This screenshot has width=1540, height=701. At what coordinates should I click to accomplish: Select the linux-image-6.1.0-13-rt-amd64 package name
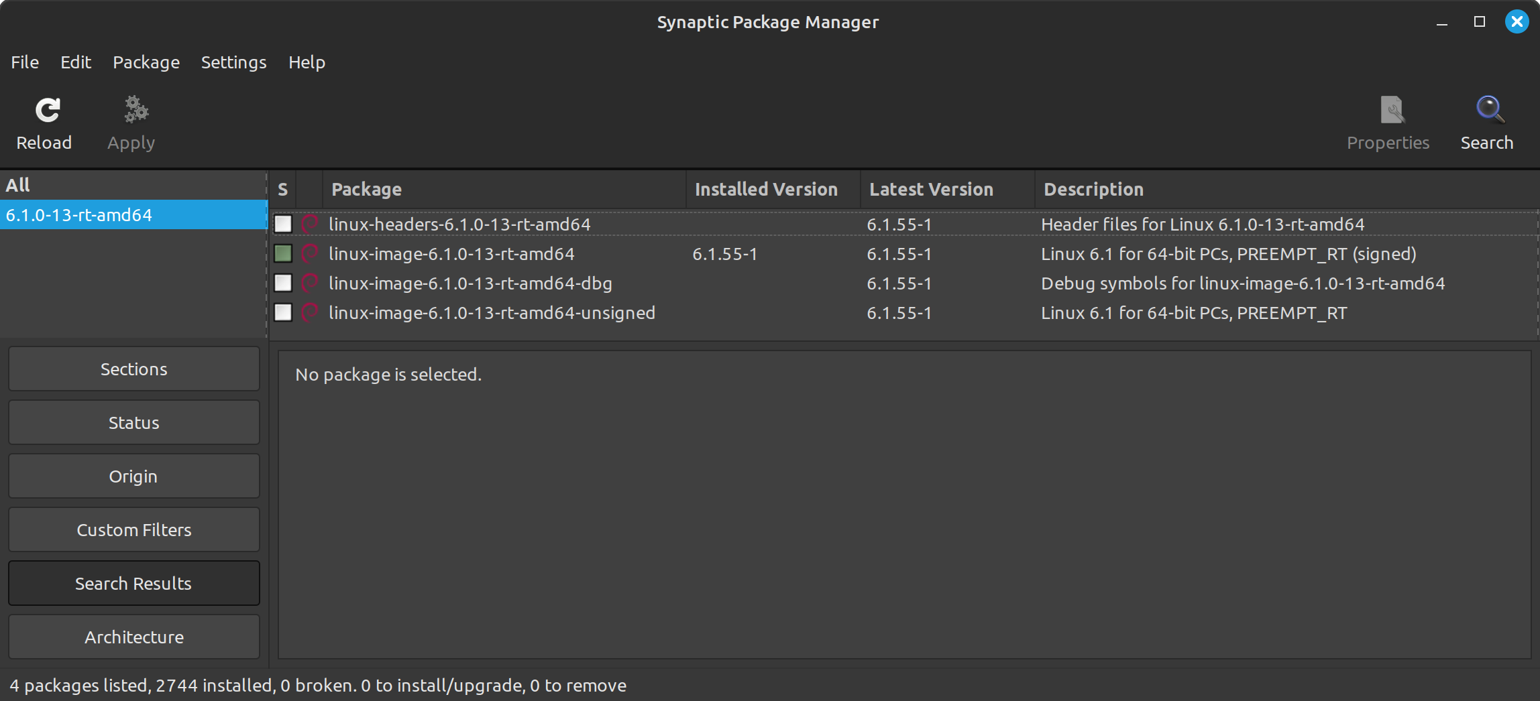pos(451,253)
